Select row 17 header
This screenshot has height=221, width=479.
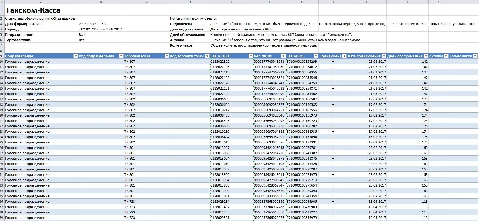2,99
